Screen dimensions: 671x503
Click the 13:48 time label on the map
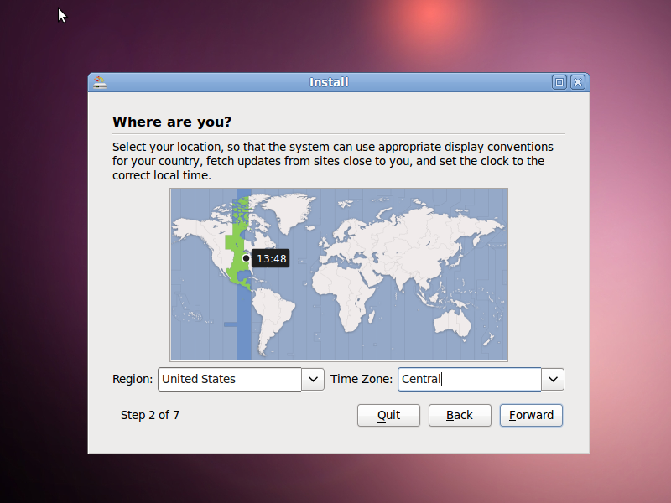click(x=271, y=259)
